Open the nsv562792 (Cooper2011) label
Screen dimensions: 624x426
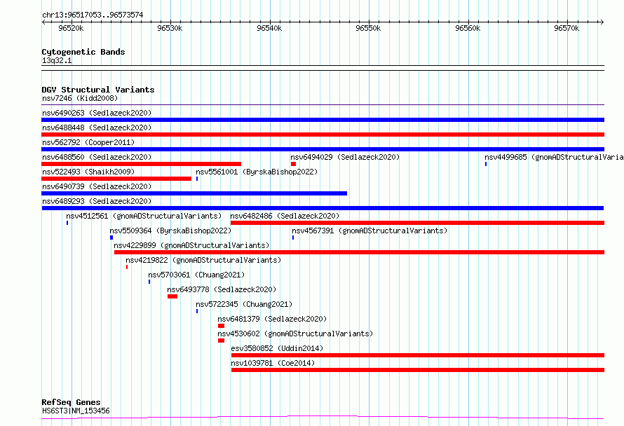(x=88, y=142)
